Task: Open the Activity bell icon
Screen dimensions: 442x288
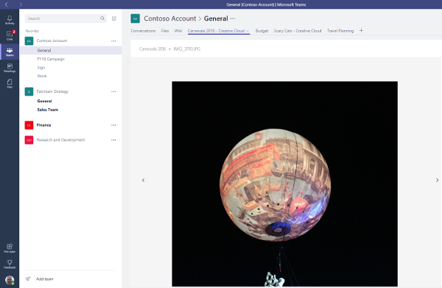Action: coord(10,20)
